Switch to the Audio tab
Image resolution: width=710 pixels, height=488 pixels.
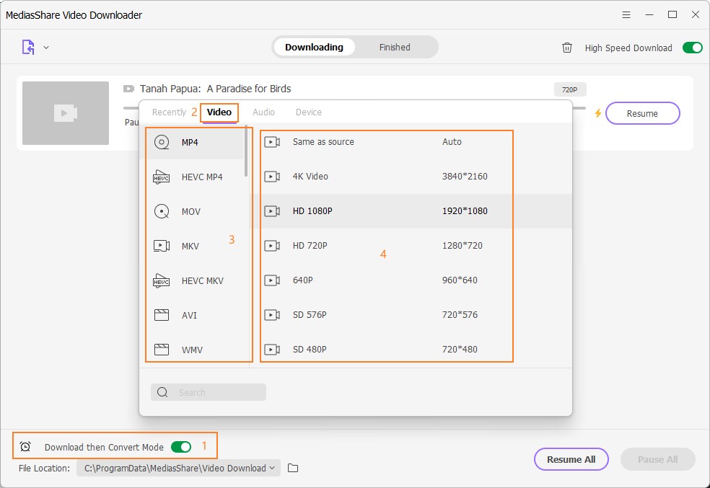[x=263, y=112]
